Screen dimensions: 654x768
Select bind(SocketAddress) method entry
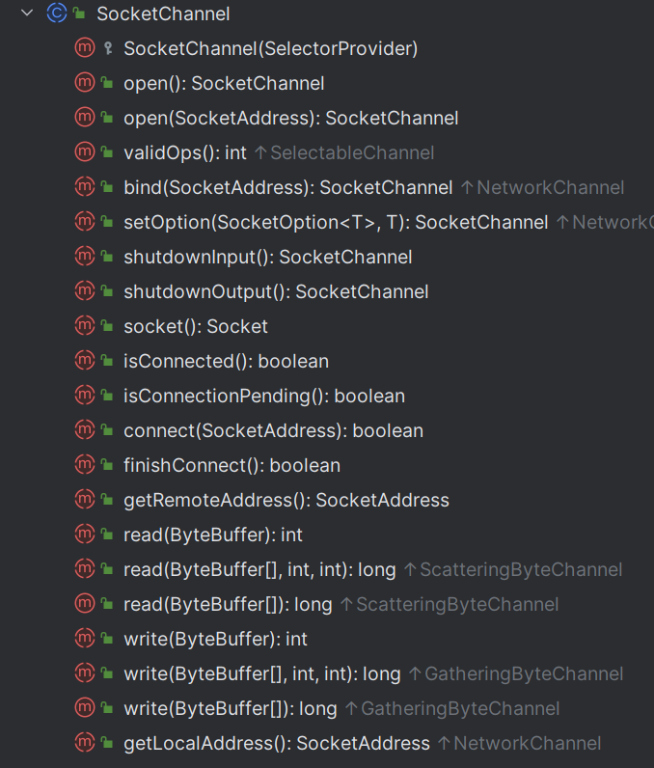pyautogui.click(x=287, y=187)
